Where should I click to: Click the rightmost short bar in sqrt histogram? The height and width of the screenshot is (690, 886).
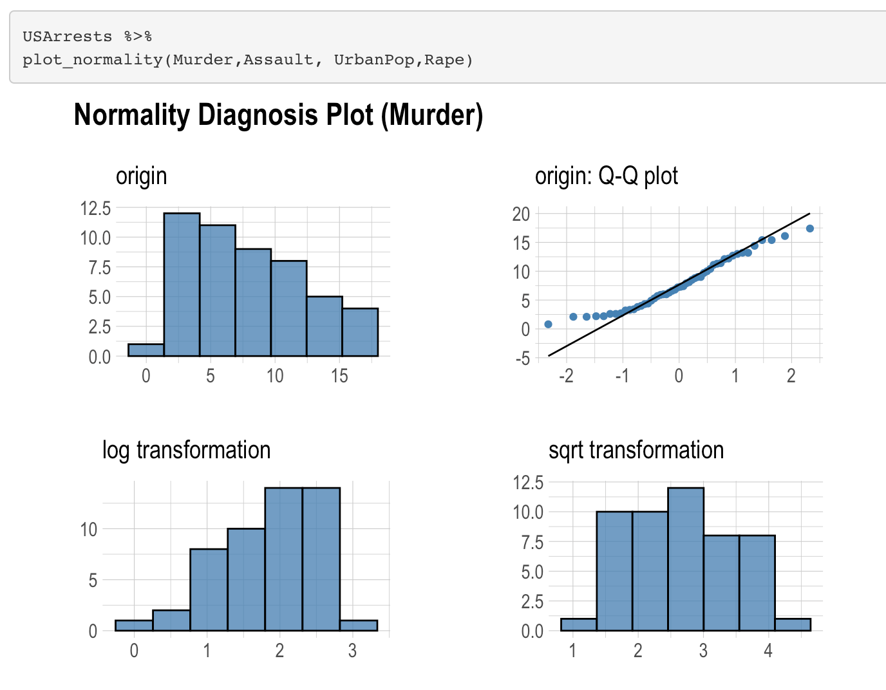(793, 625)
